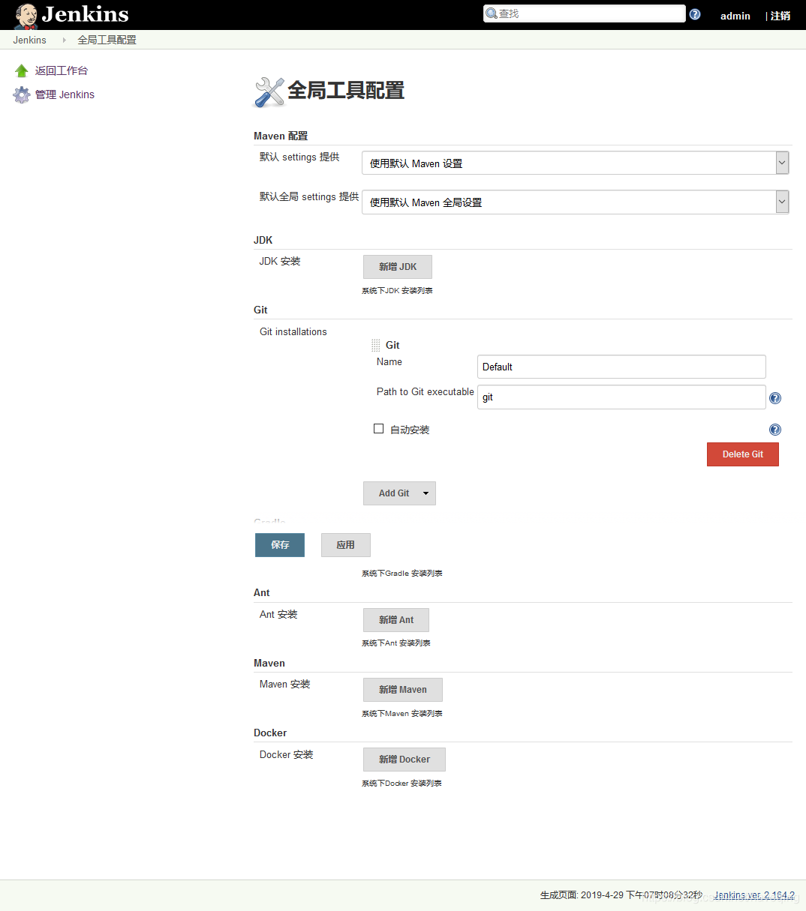Click the 新增 Docker button

[x=405, y=760]
